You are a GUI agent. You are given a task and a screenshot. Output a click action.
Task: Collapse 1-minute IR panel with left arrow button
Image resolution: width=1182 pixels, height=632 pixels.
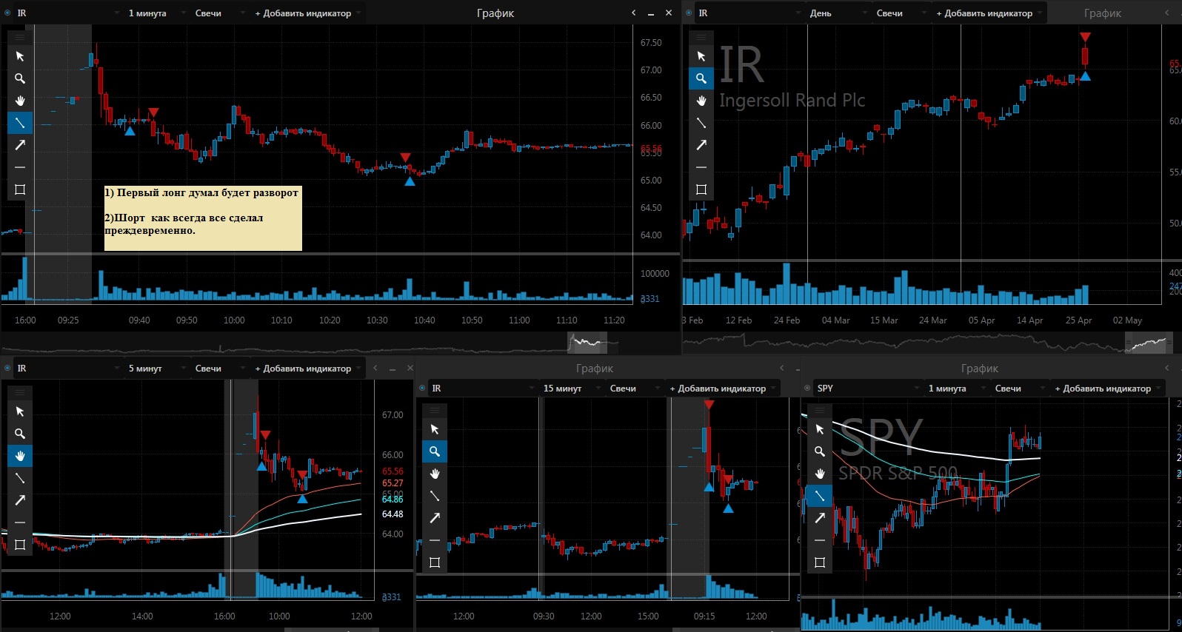[x=634, y=13]
